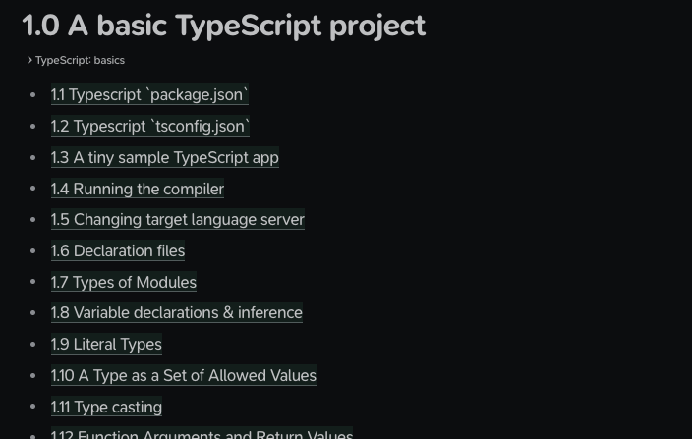Image resolution: width=692 pixels, height=439 pixels.
Task: Open 1.4 Running the compiler
Action: pyautogui.click(x=138, y=189)
